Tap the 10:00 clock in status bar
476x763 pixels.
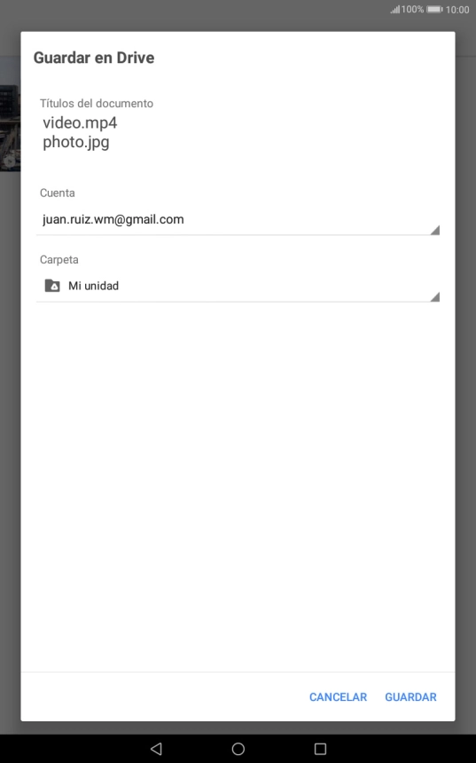click(x=457, y=10)
